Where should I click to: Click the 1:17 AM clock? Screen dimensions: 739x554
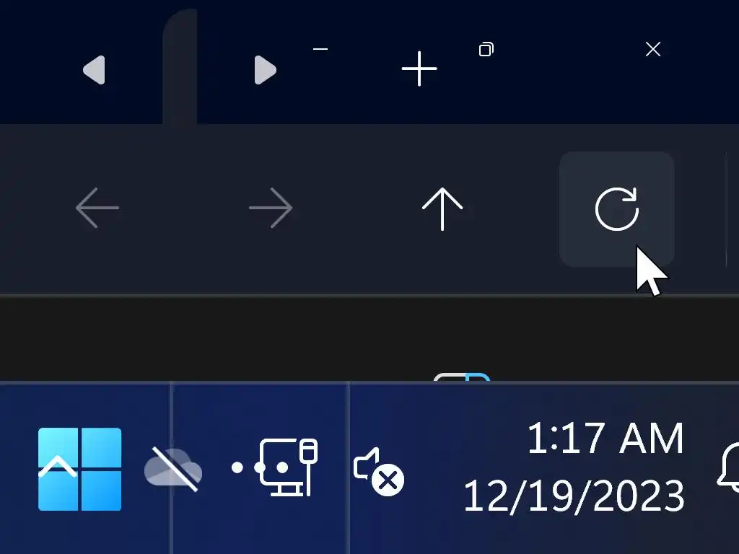point(605,439)
